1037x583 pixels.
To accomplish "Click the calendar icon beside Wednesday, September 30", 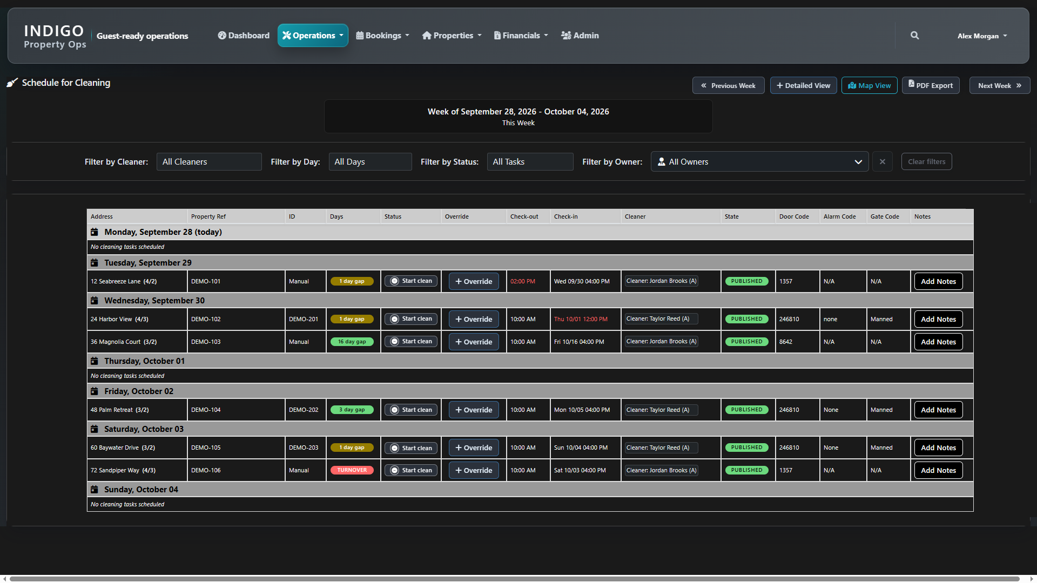I will coord(95,301).
